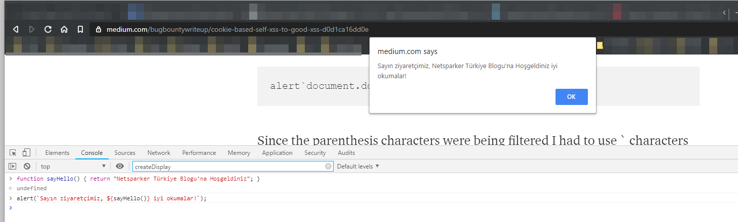Switch to the Elements tab

coord(57,153)
